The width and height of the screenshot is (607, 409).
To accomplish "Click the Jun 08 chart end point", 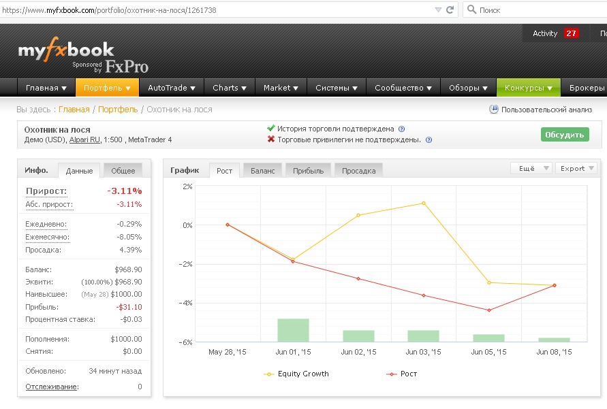I will tap(555, 285).
